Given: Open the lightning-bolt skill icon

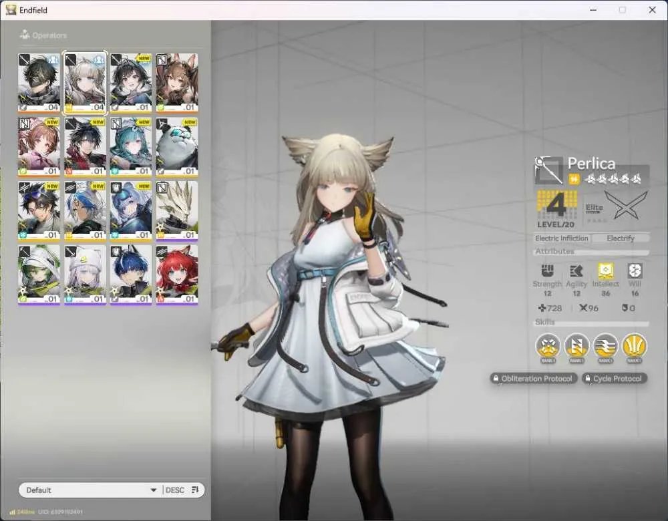Looking at the screenshot, I should (576, 345).
